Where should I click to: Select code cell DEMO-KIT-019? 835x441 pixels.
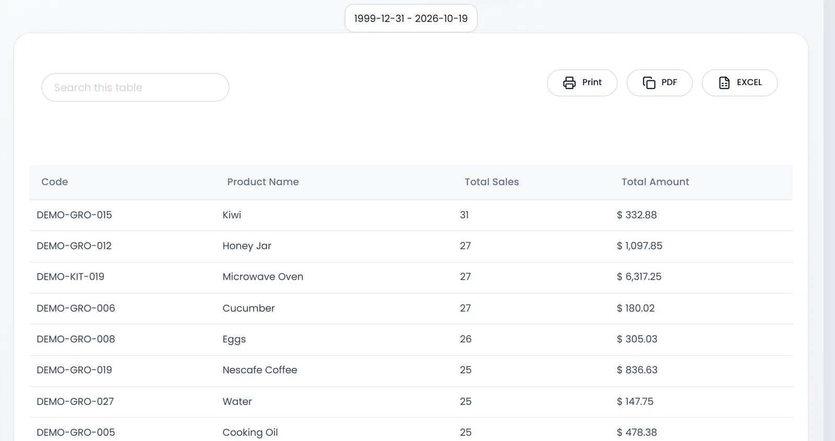point(70,277)
